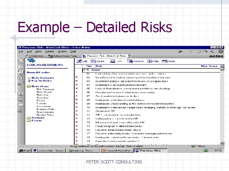229x171 pixels.
Task: Select risk 04 'Investment in an unauthorised investment'
Action: point(121,85)
